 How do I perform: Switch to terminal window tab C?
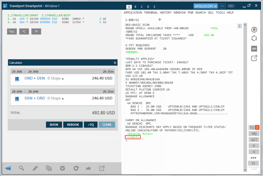(x=141, y=6)
